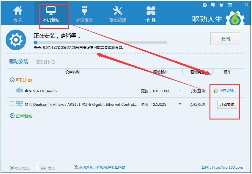Screen dimensions: 252x174
Task: Click 开始安装 for the network card
Action: [x=227, y=104]
